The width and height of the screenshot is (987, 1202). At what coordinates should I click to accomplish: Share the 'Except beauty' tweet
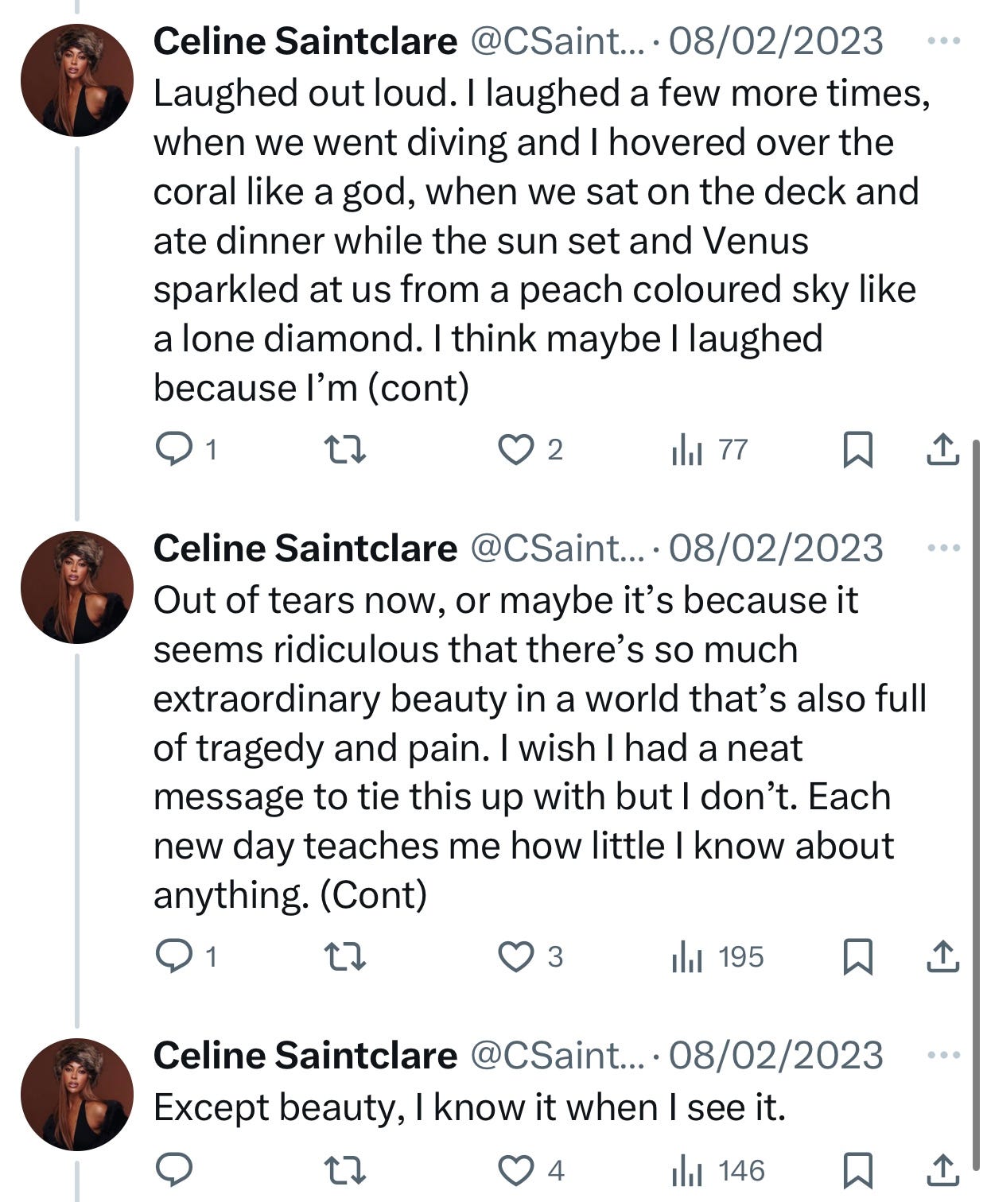coord(943,1170)
